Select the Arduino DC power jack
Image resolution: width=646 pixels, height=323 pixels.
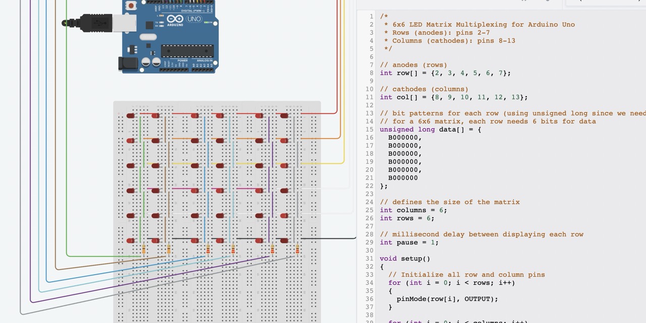pos(128,63)
